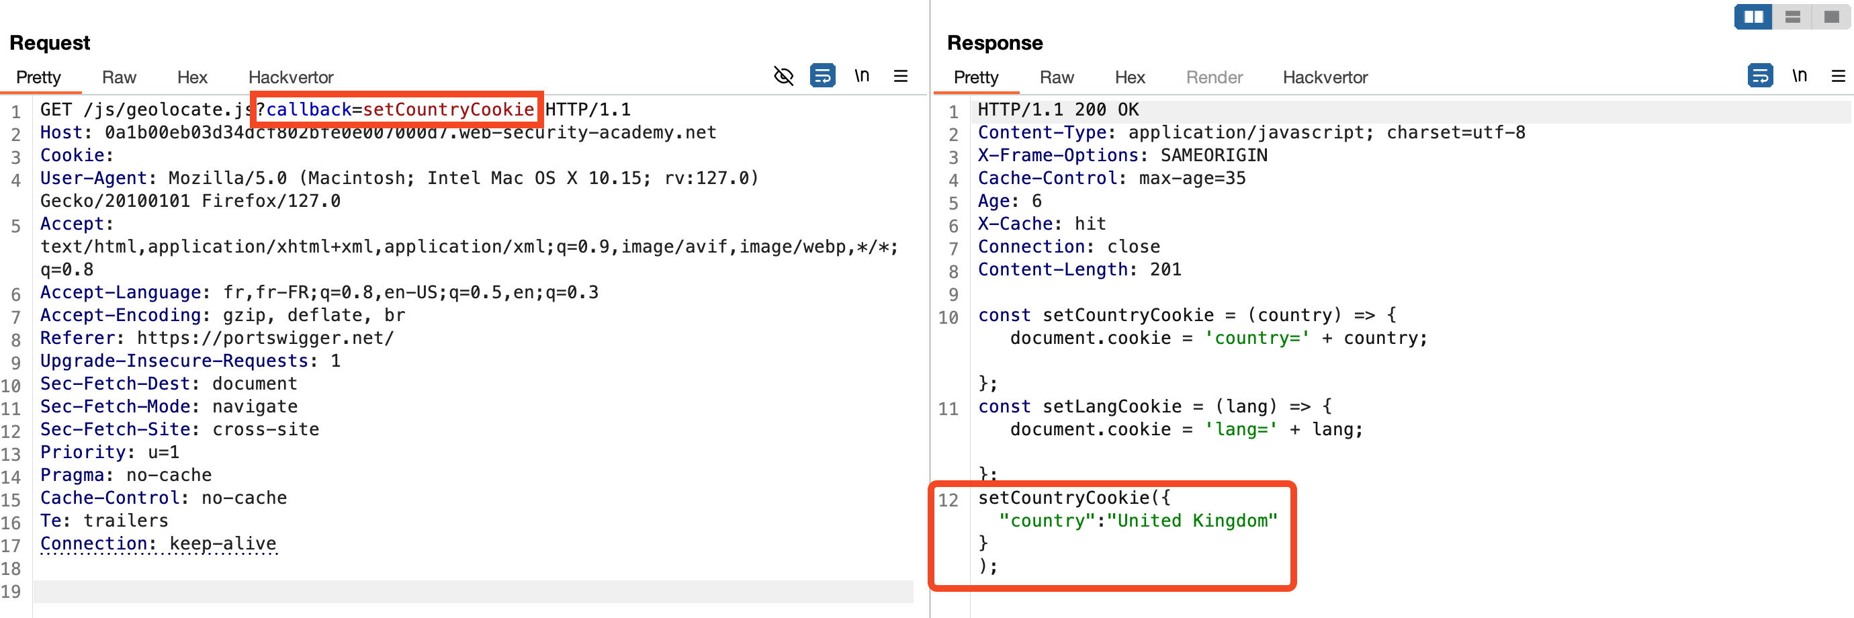This screenshot has width=1854, height=618.
Task: Open the Raw tab in Response
Action: [x=1057, y=77]
